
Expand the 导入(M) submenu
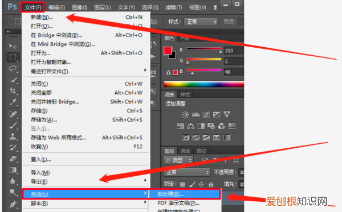click(x=86, y=173)
